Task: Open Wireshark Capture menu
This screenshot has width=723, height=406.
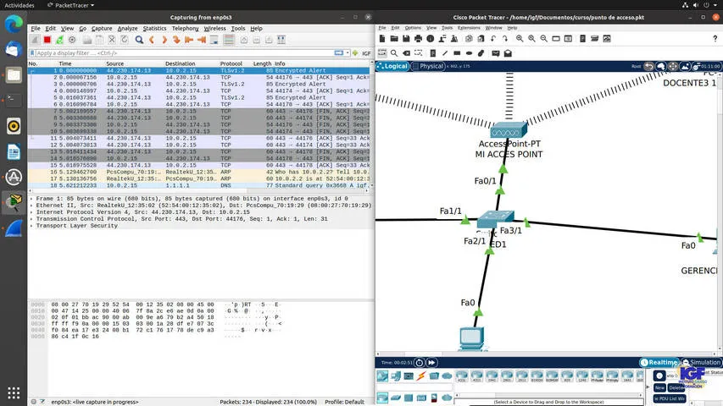Action: click(102, 28)
